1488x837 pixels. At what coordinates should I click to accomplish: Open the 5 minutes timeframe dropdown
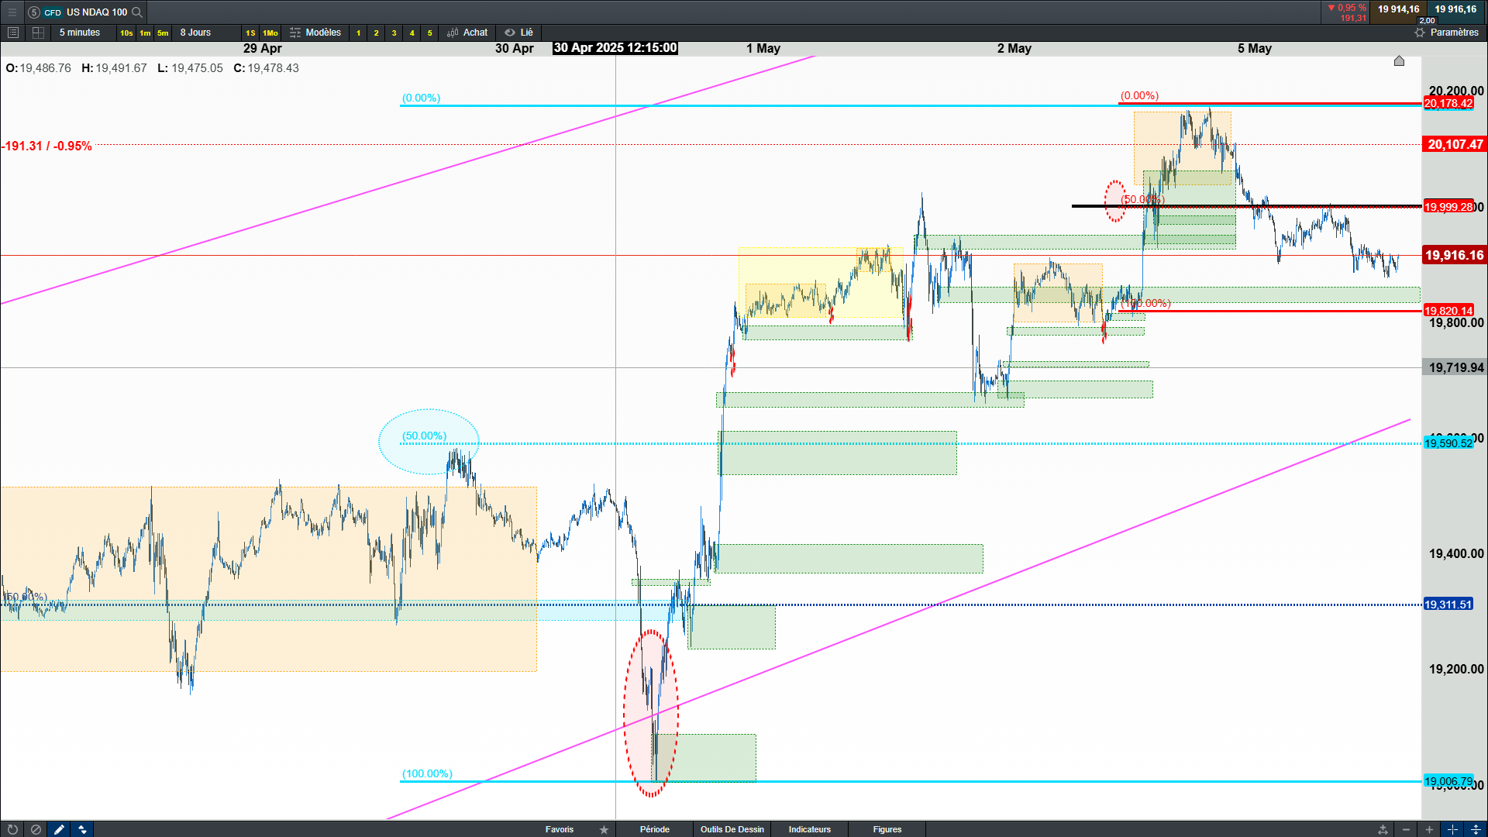(80, 33)
